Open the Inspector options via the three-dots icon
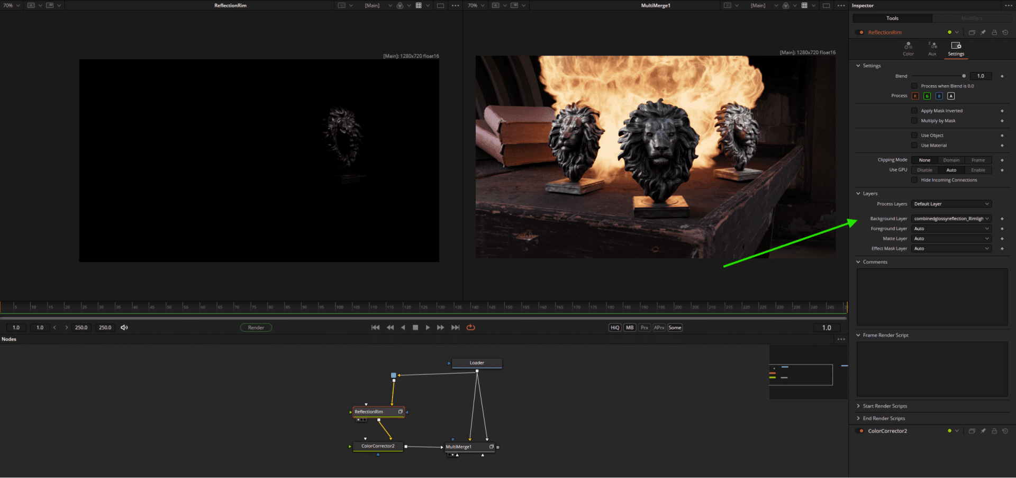 (x=1009, y=5)
